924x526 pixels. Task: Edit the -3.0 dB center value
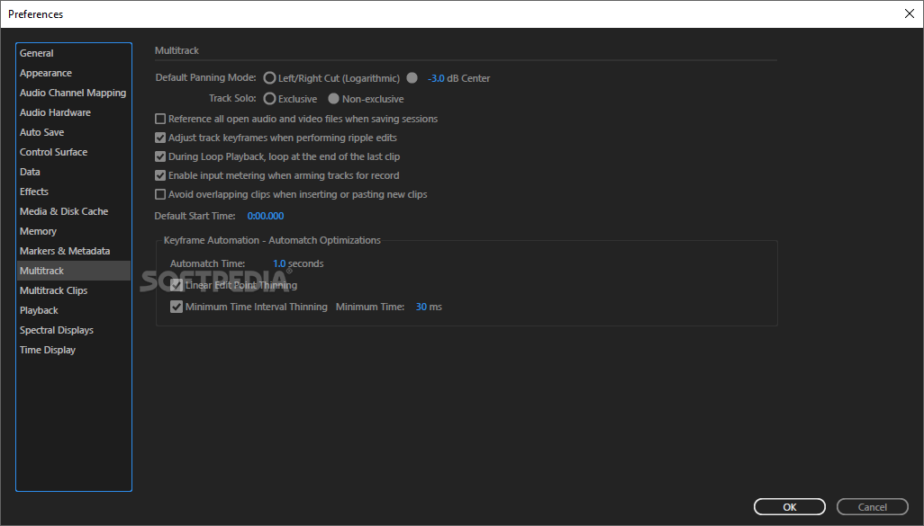(x=436, y=78)
